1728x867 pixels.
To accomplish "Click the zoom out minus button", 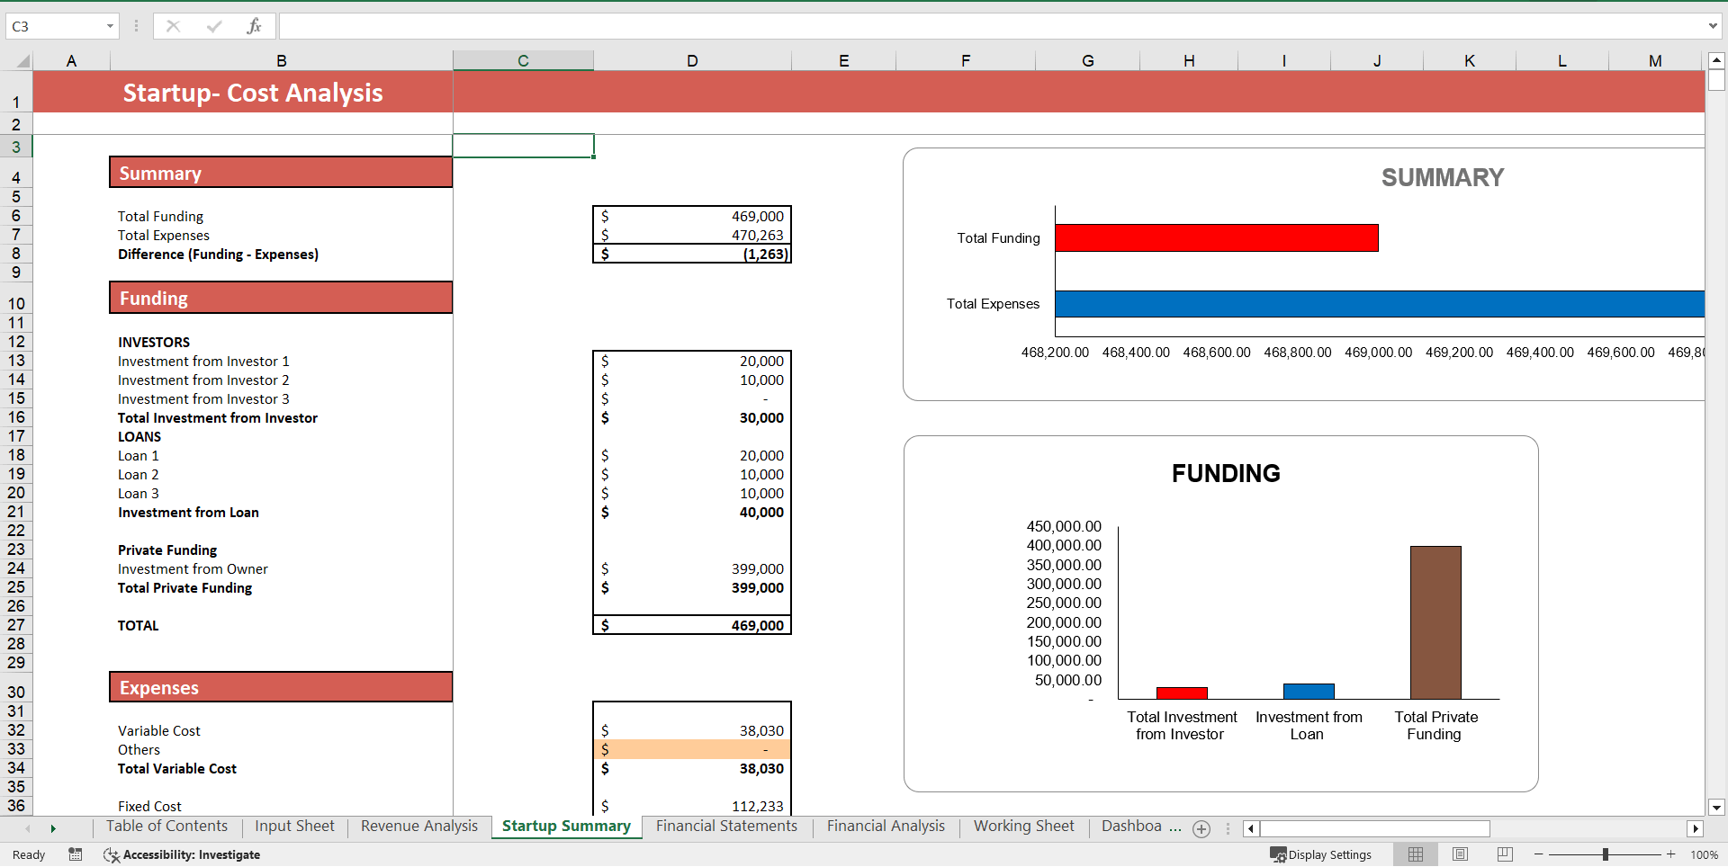I will tap(1539, 854).
